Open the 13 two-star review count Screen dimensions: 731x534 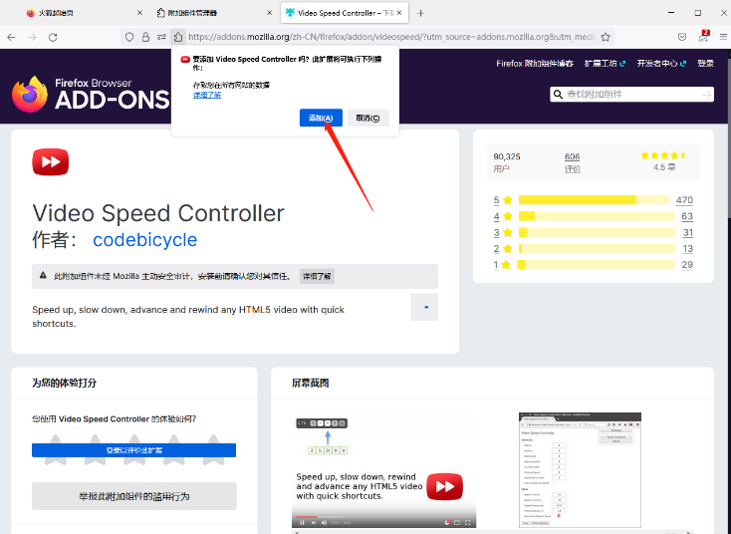(688, 249)
